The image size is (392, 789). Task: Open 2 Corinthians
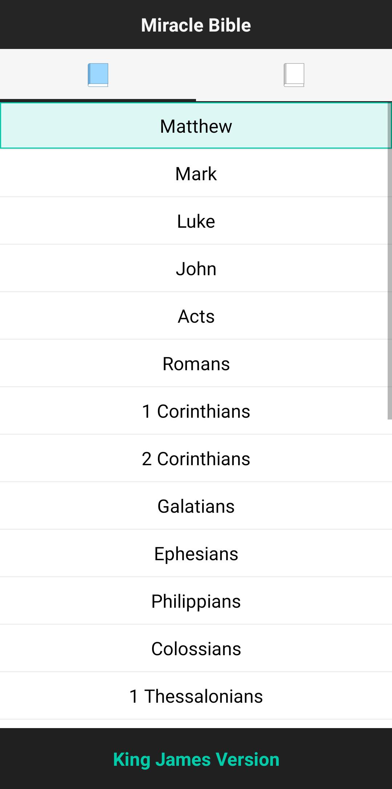(196, 458)
